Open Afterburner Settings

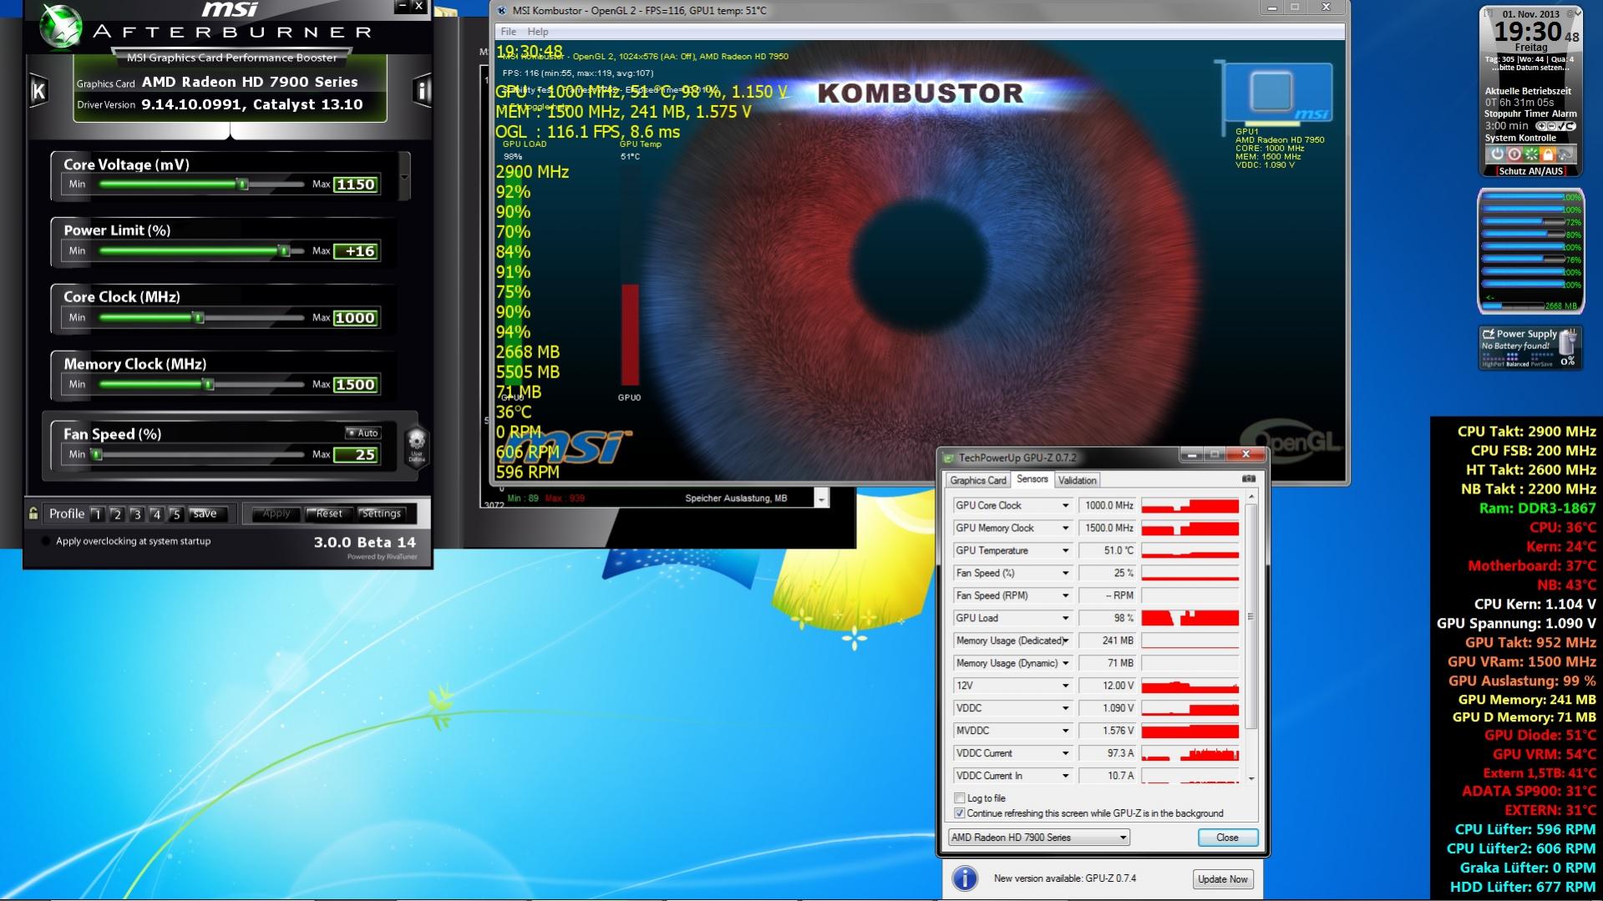[x=382, y=514]
